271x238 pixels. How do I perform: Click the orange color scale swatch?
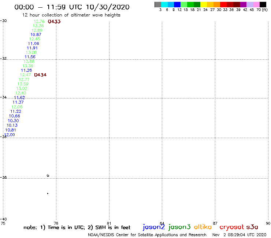click(x=217, y=4)
